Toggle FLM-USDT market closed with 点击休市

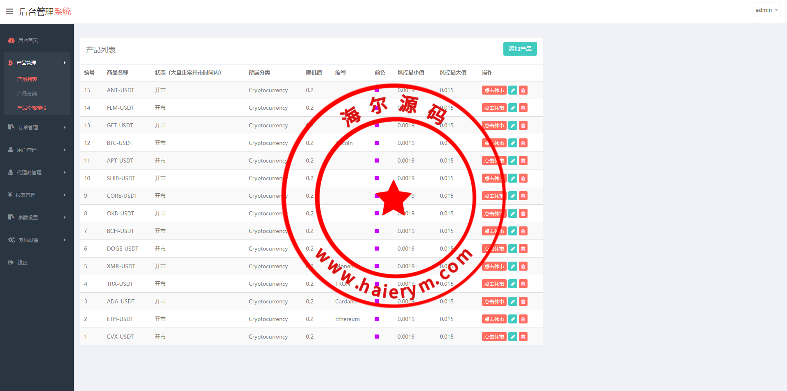click(x=494, y=108)
